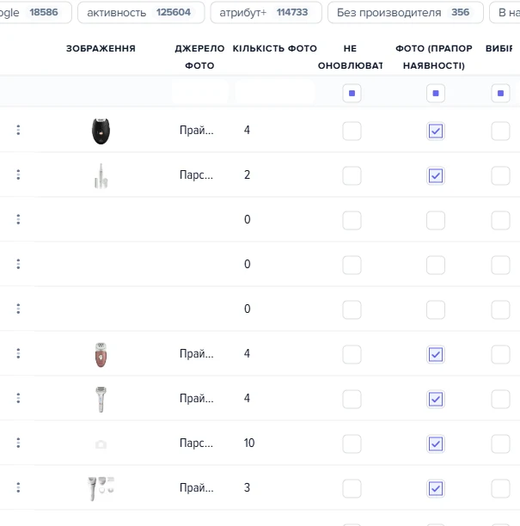Open the black epilator thumbnail
520x526 pixels.
[x=101, y=131]
